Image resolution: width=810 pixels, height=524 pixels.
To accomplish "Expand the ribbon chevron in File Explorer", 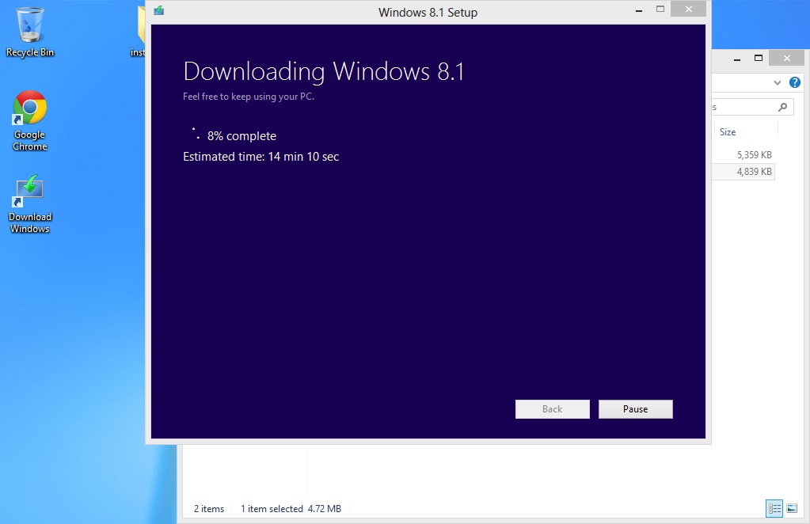I will click(x=778, y=82).
